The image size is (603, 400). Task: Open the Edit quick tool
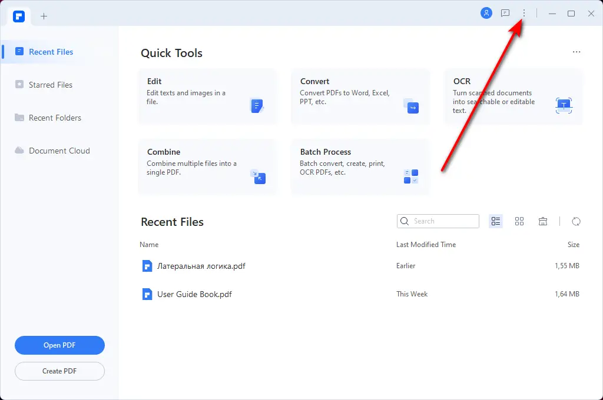(x=207, y=96)
